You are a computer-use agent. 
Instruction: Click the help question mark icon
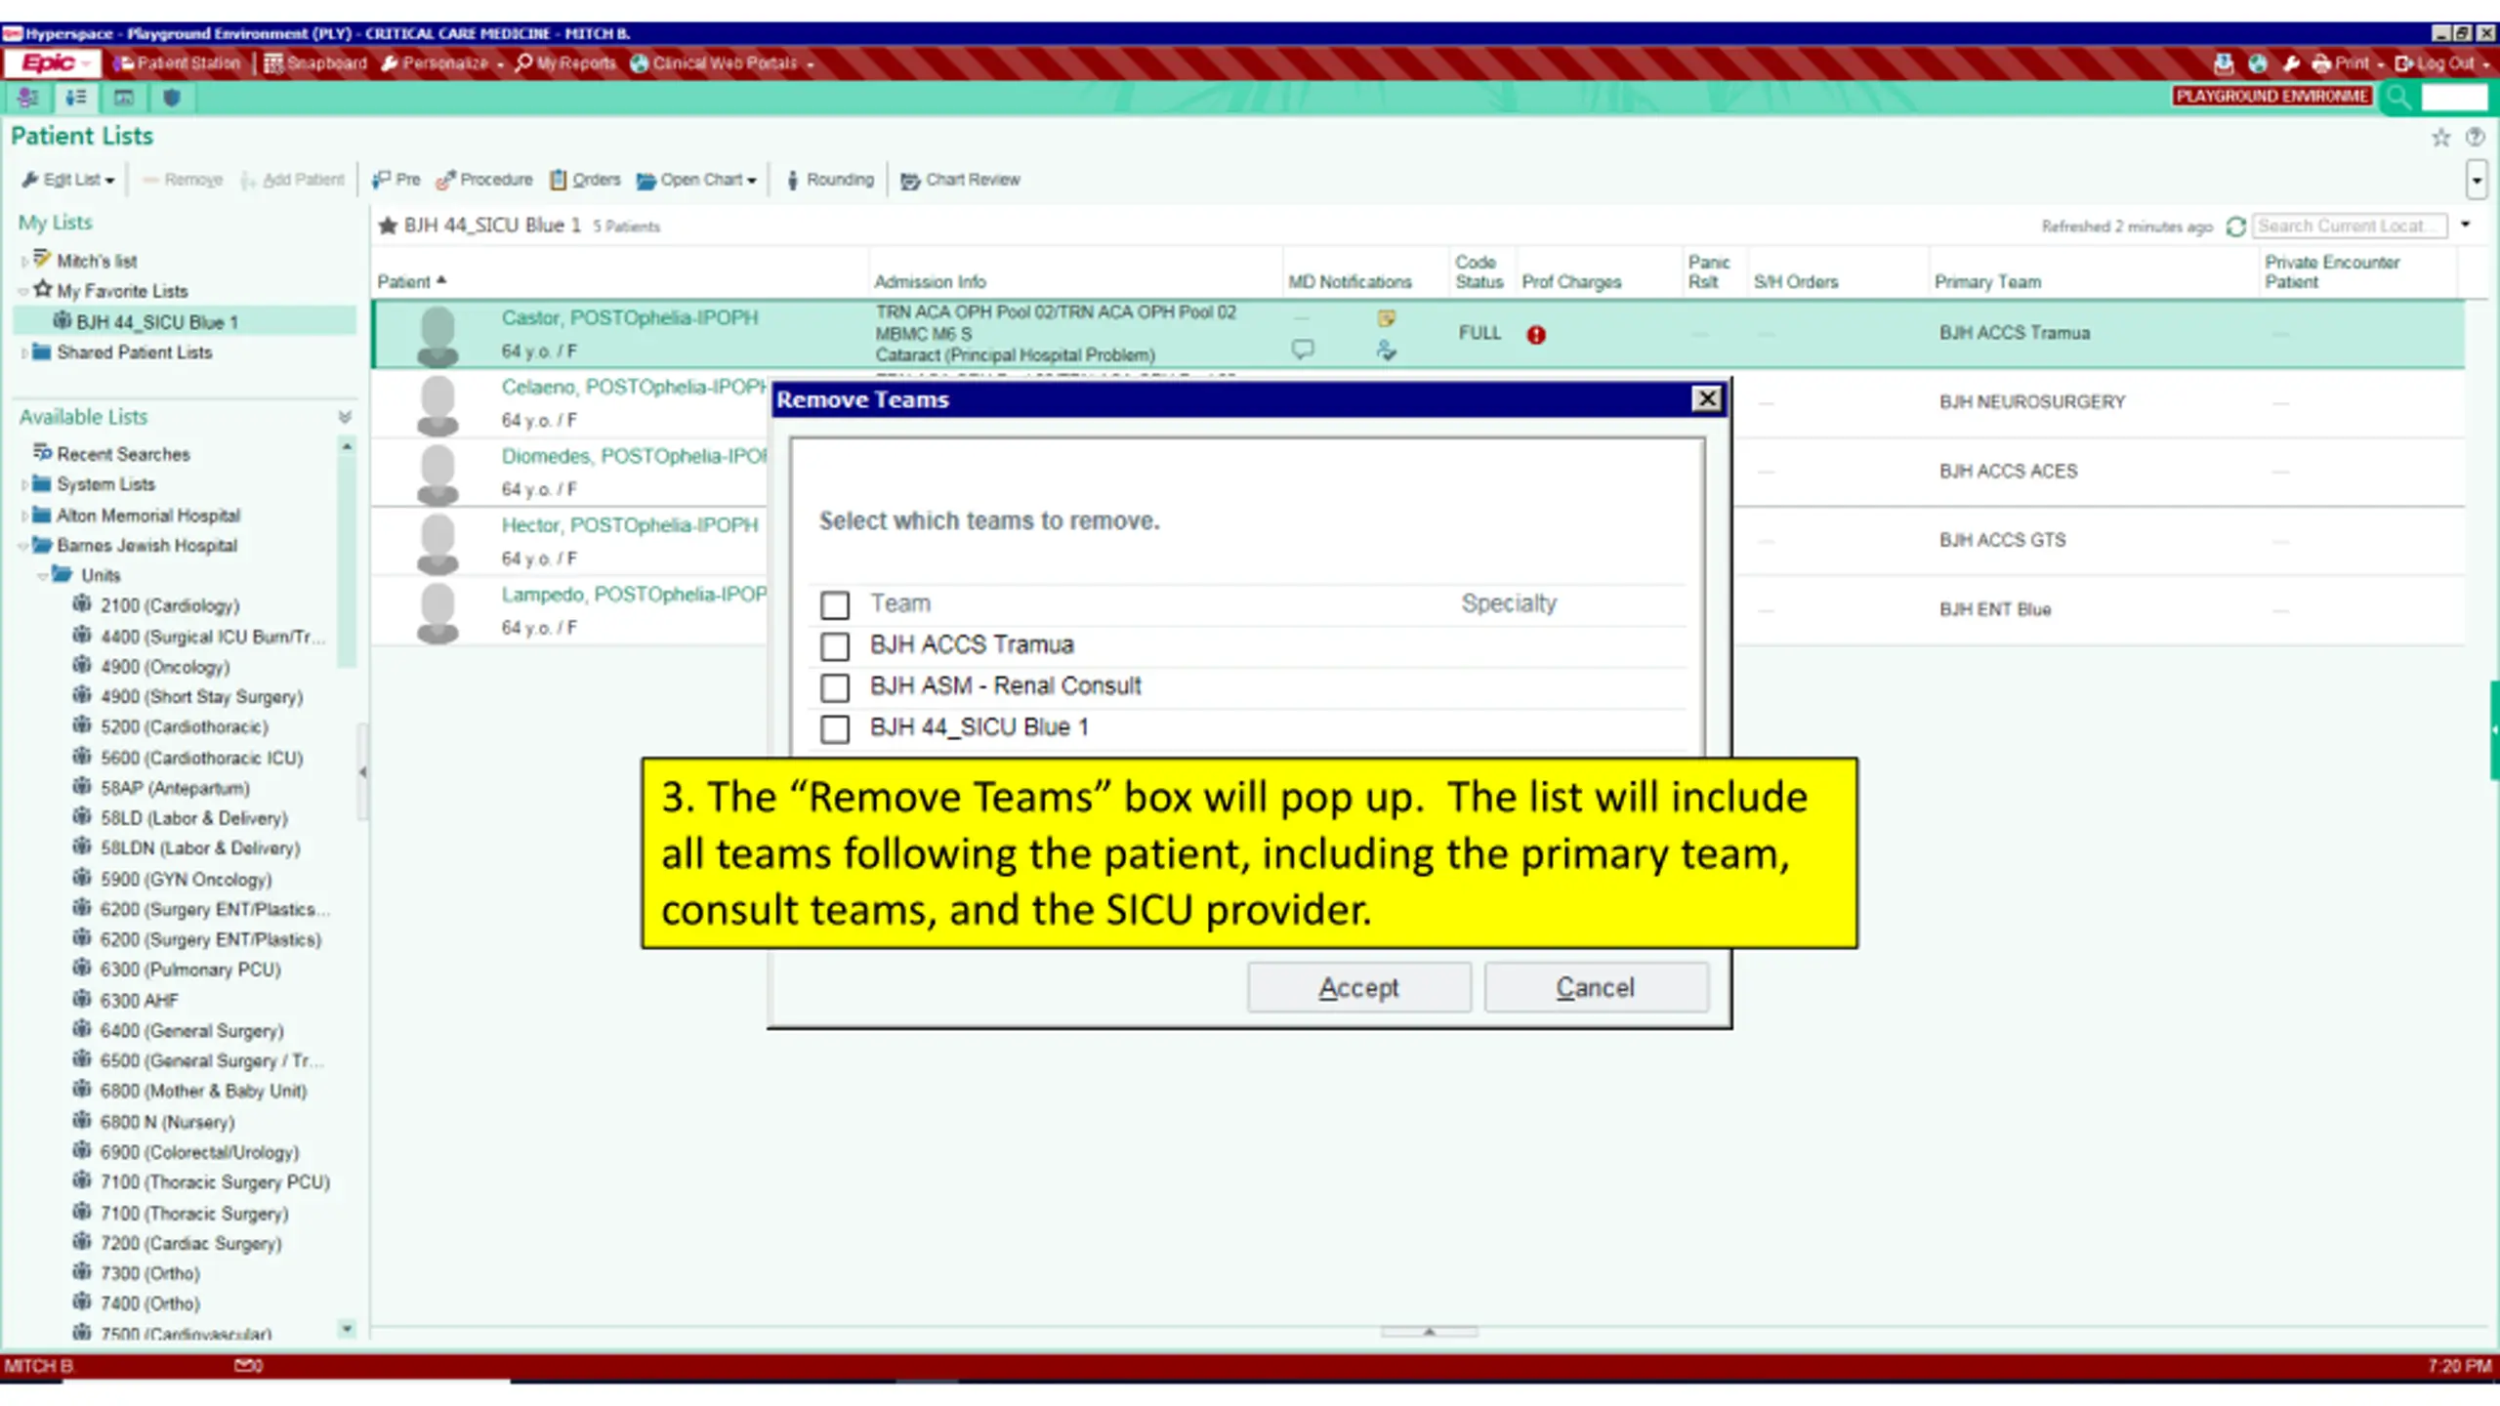coord(2475,138)
